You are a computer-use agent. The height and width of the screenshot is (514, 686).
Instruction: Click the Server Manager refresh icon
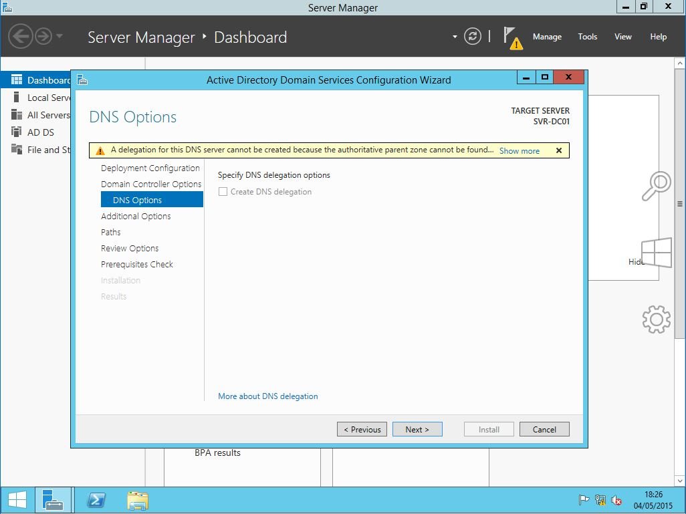click(473, 37)
